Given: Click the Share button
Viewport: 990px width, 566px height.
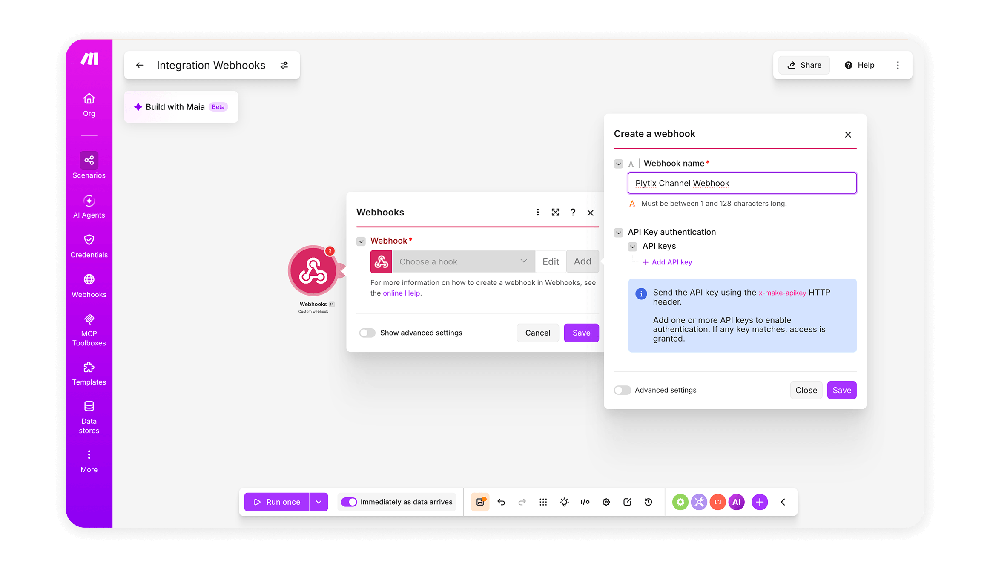Looking at the screenshot, I should tap(804, 65).
